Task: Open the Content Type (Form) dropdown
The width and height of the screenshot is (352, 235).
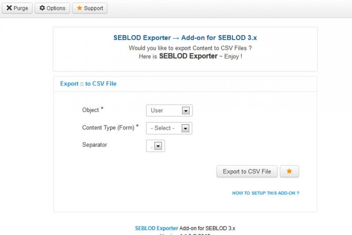Action: [x=169, y=128]
